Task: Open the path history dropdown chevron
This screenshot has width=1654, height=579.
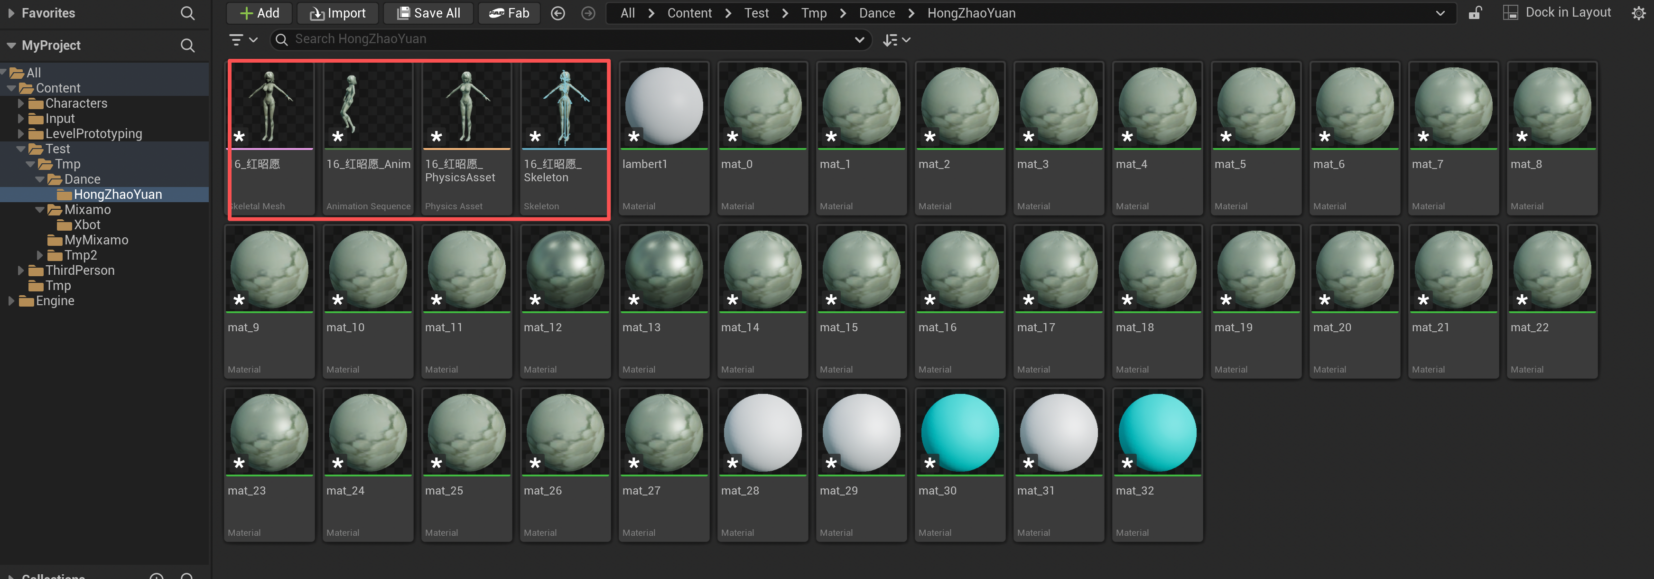Action: 1440,13
